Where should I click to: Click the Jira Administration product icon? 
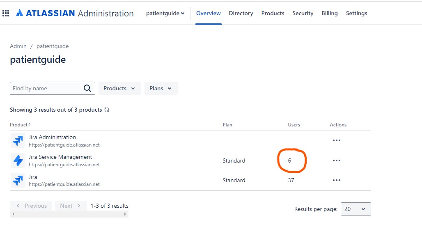click(18, 140)
